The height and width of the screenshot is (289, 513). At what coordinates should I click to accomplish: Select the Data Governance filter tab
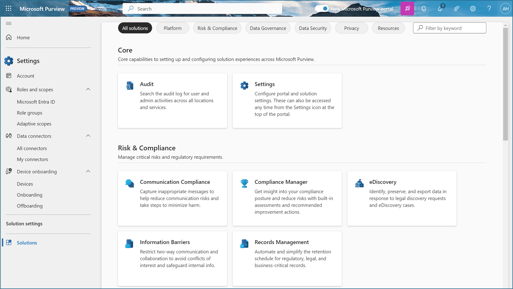268,28
